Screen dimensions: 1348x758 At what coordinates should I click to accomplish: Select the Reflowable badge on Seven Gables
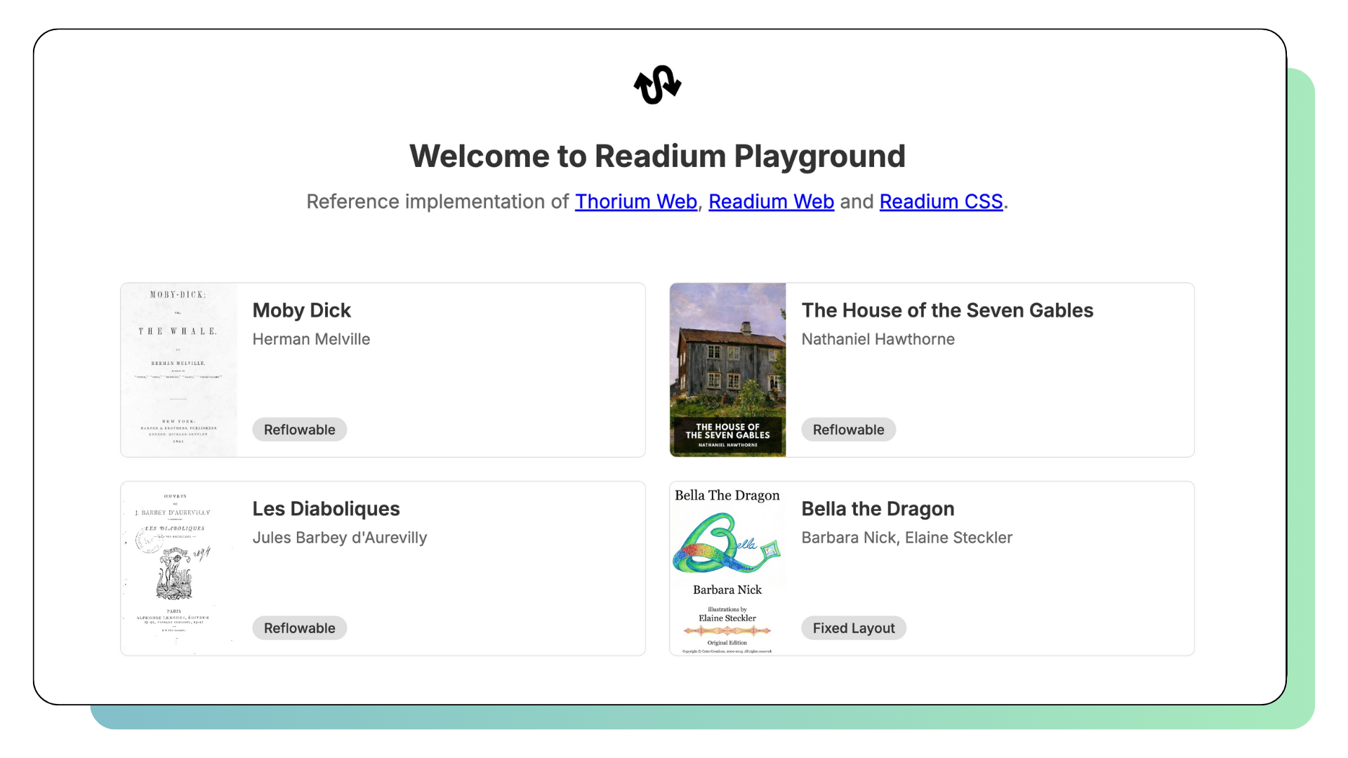pyautogui.click(x=848, y=430)
